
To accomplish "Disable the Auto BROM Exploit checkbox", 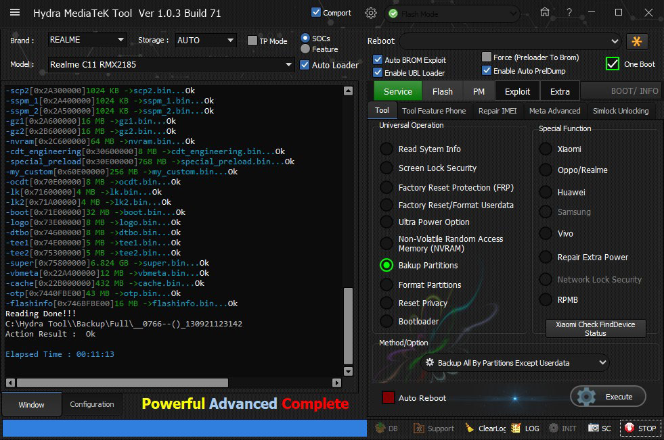I will (378, 60).
